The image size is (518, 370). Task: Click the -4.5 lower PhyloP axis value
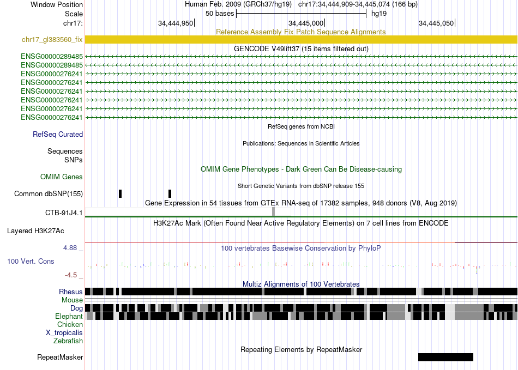click(71, 275)
